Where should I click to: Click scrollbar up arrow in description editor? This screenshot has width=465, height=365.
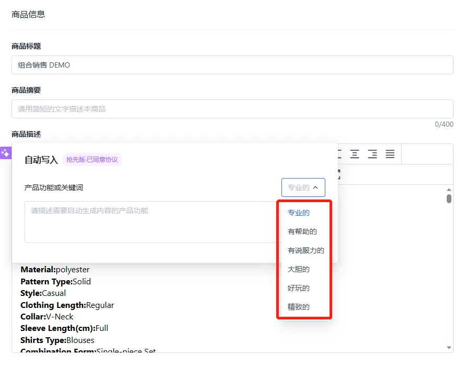pyautogui.click(x=449, y=190)
